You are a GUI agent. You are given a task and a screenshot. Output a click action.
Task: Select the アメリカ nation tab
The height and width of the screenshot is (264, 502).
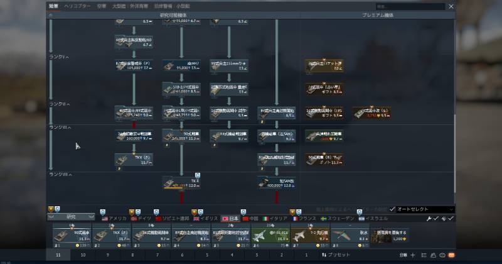[114, 219]
